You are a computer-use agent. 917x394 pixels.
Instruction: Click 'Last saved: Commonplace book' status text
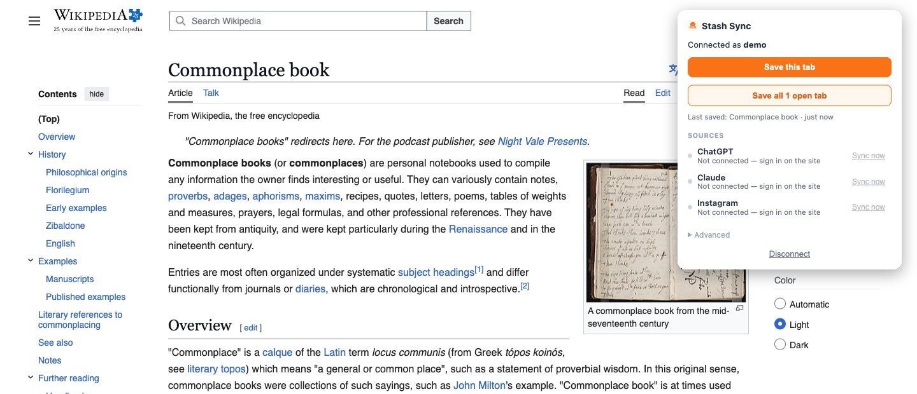click(x=760, y=117)
